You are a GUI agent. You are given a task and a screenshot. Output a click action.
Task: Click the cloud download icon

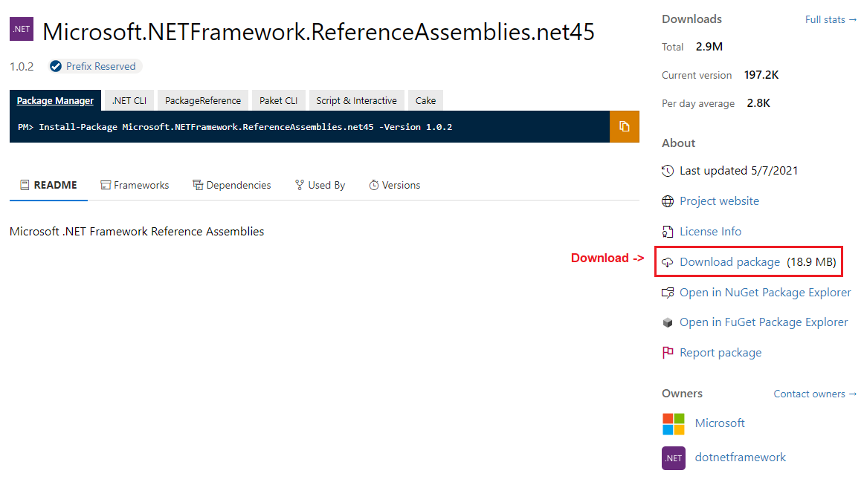tap(668, 262)
